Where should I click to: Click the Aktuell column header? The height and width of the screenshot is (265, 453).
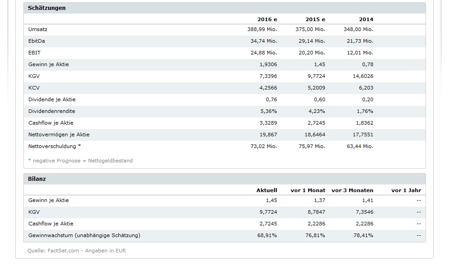tap(266, 190)
